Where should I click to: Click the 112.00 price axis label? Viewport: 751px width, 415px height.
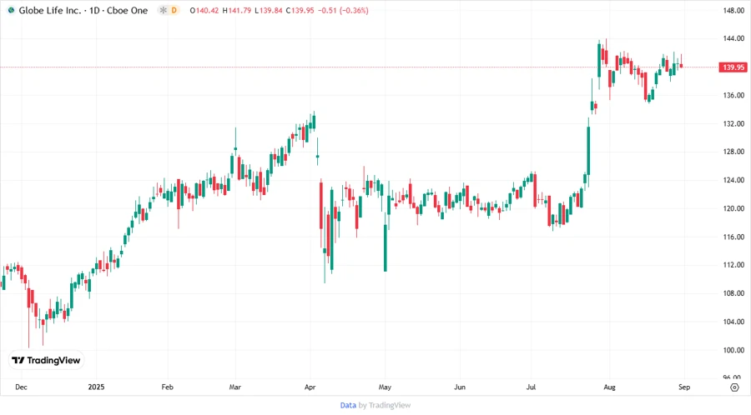click(x=733, y=265)
